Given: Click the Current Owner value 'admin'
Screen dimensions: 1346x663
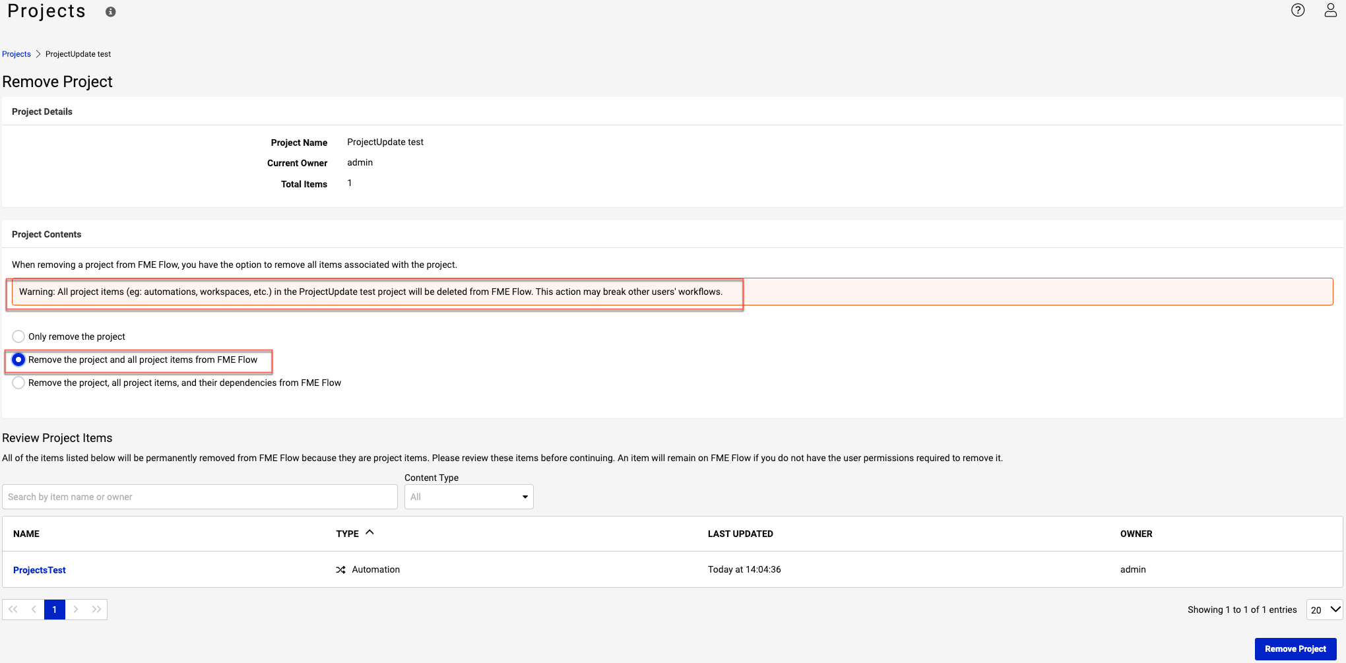Looking at the screenshot, I should pyautogui.click(x=360, y=162).
